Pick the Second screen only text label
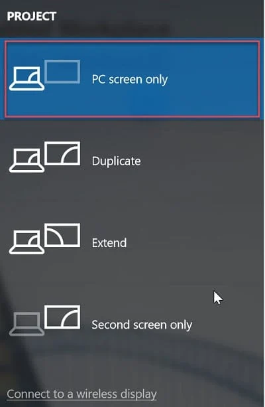Screen dimensions: 265x407 (142, 325)
